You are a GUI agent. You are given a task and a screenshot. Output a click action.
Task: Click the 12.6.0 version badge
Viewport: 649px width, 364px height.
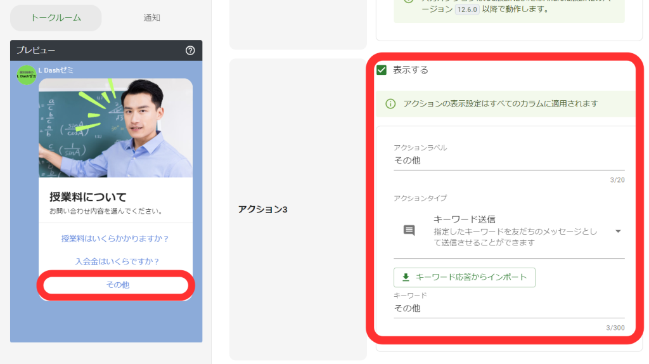pos(467,10)
